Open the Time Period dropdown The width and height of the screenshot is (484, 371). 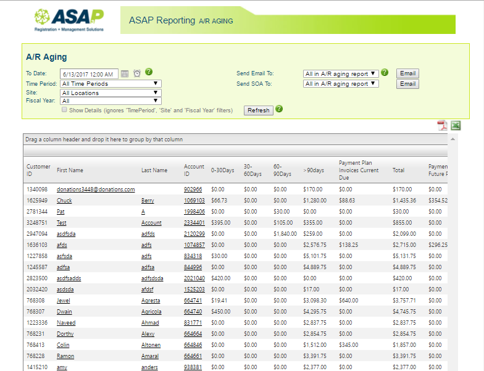pos(111,83)
